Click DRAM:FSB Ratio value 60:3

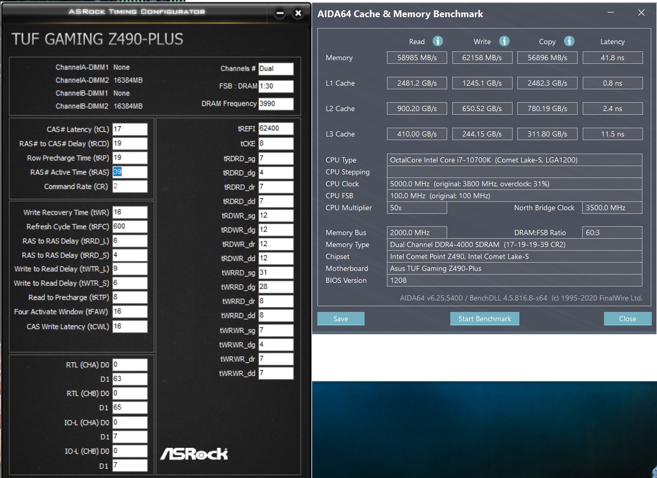pos(612,233)
